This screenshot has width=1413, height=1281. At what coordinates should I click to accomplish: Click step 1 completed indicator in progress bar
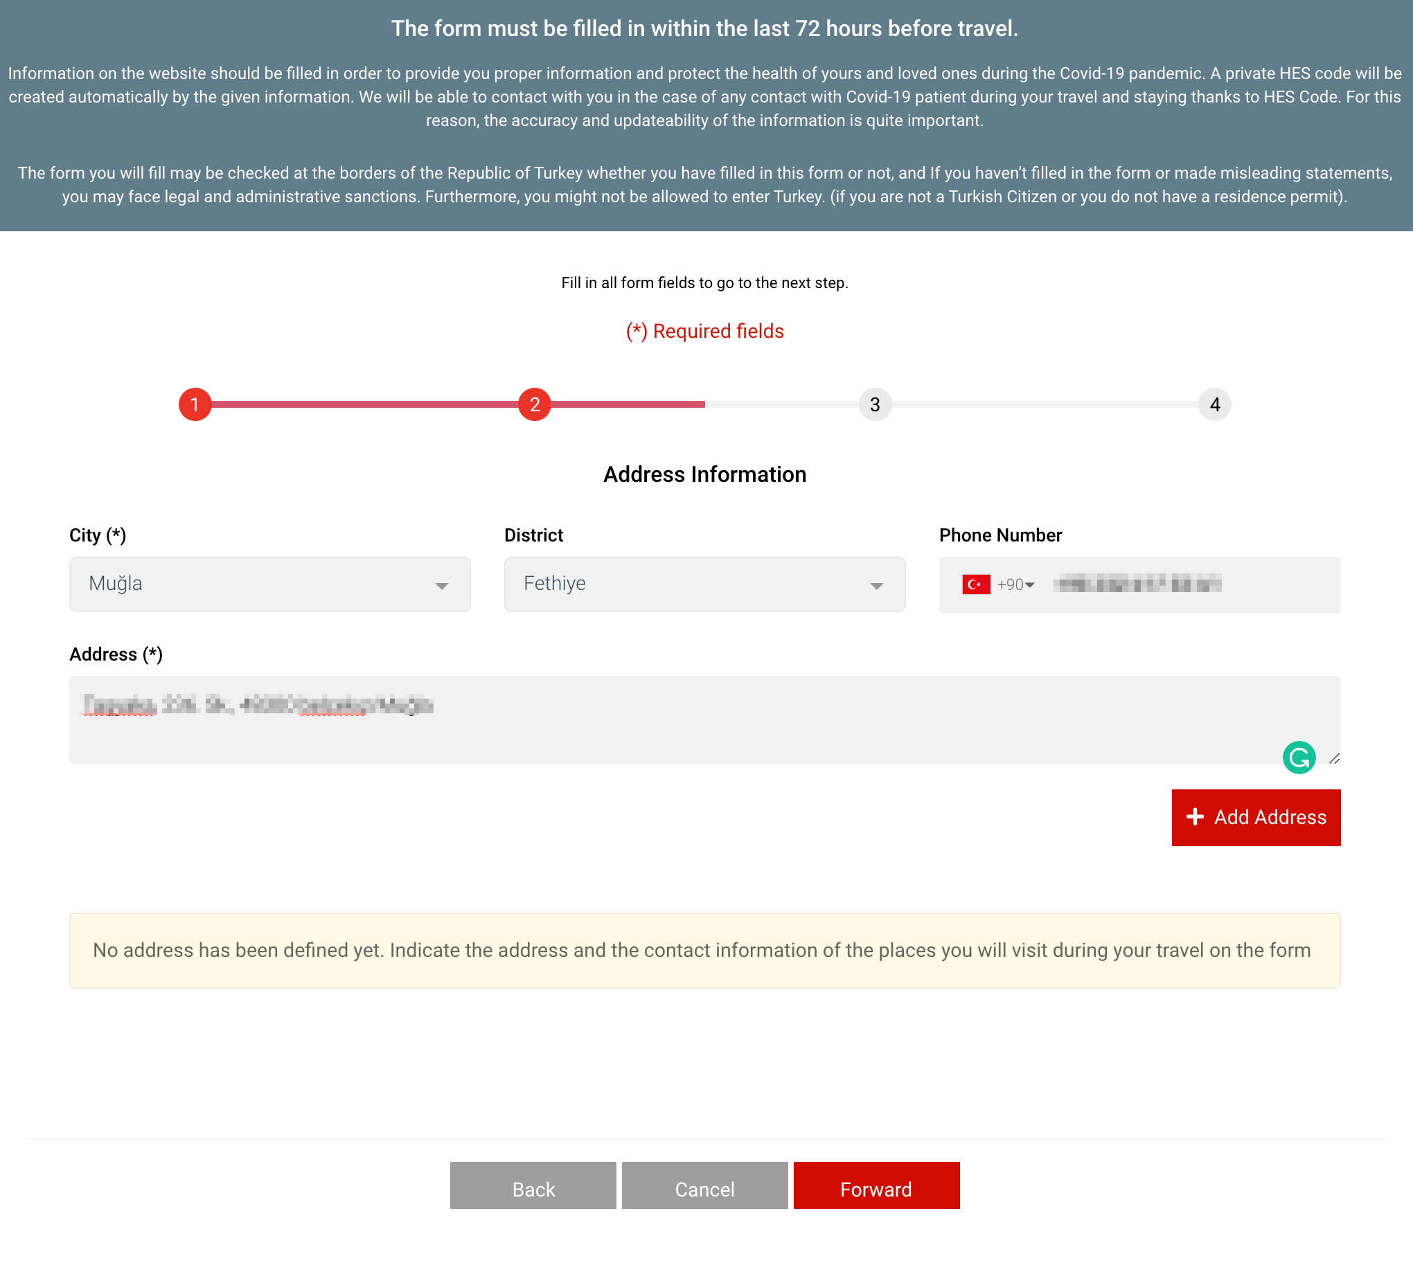pos(195,402)
